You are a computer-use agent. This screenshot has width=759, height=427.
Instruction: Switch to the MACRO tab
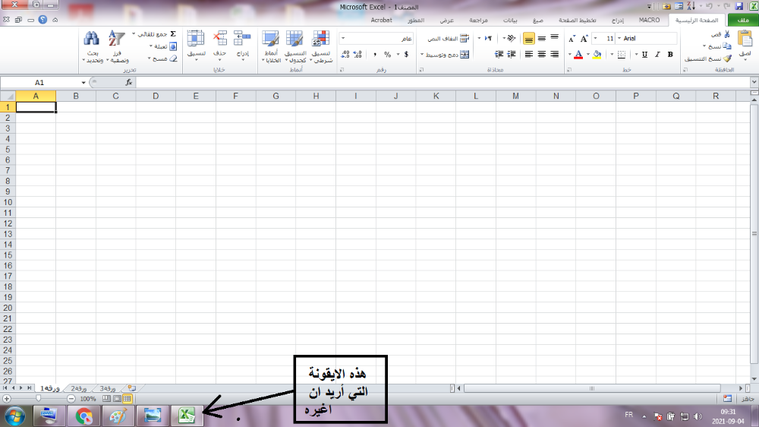click(x=649, y=21)
